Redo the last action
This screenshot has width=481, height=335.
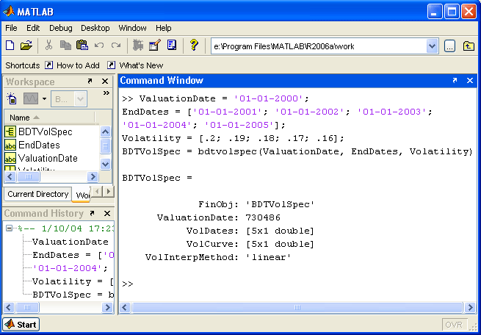[x=115, y=46]
